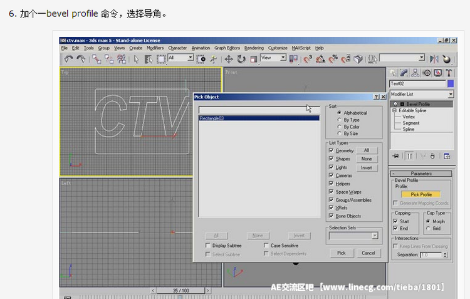Toggle the Angle Snap icon
Viewport: 470px width, 299px height.
tap(320, 59)
